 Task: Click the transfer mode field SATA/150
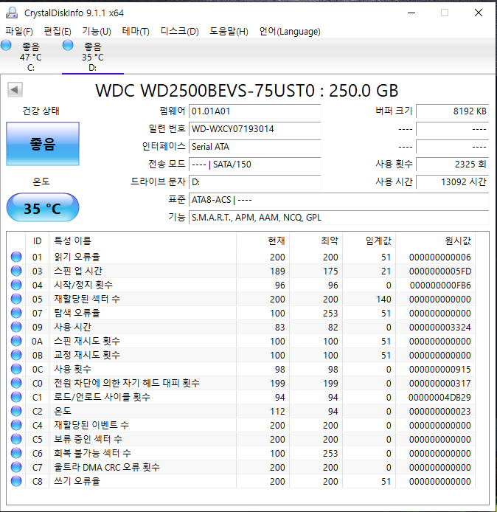pyautogui.click(x=255, y=165)
